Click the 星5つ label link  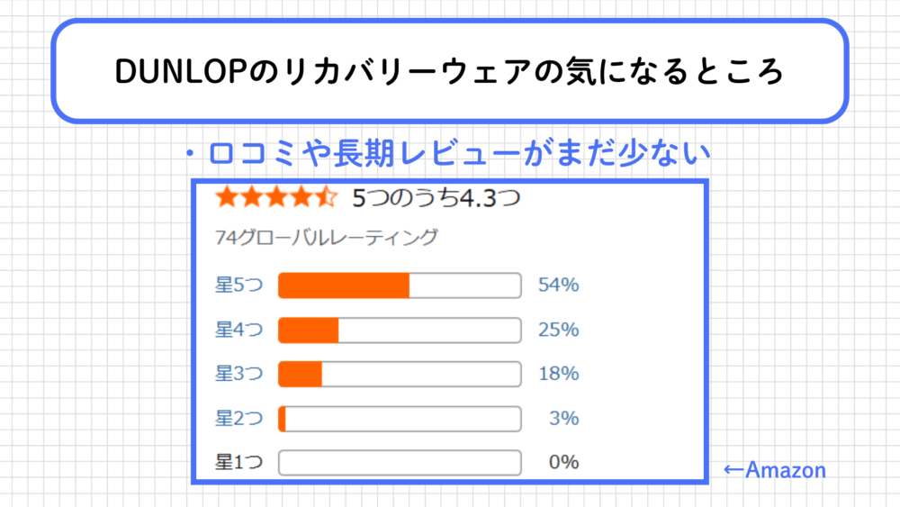click(238, 286)
